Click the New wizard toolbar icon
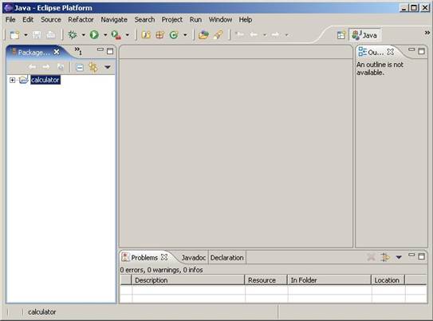 click(14, 35)
